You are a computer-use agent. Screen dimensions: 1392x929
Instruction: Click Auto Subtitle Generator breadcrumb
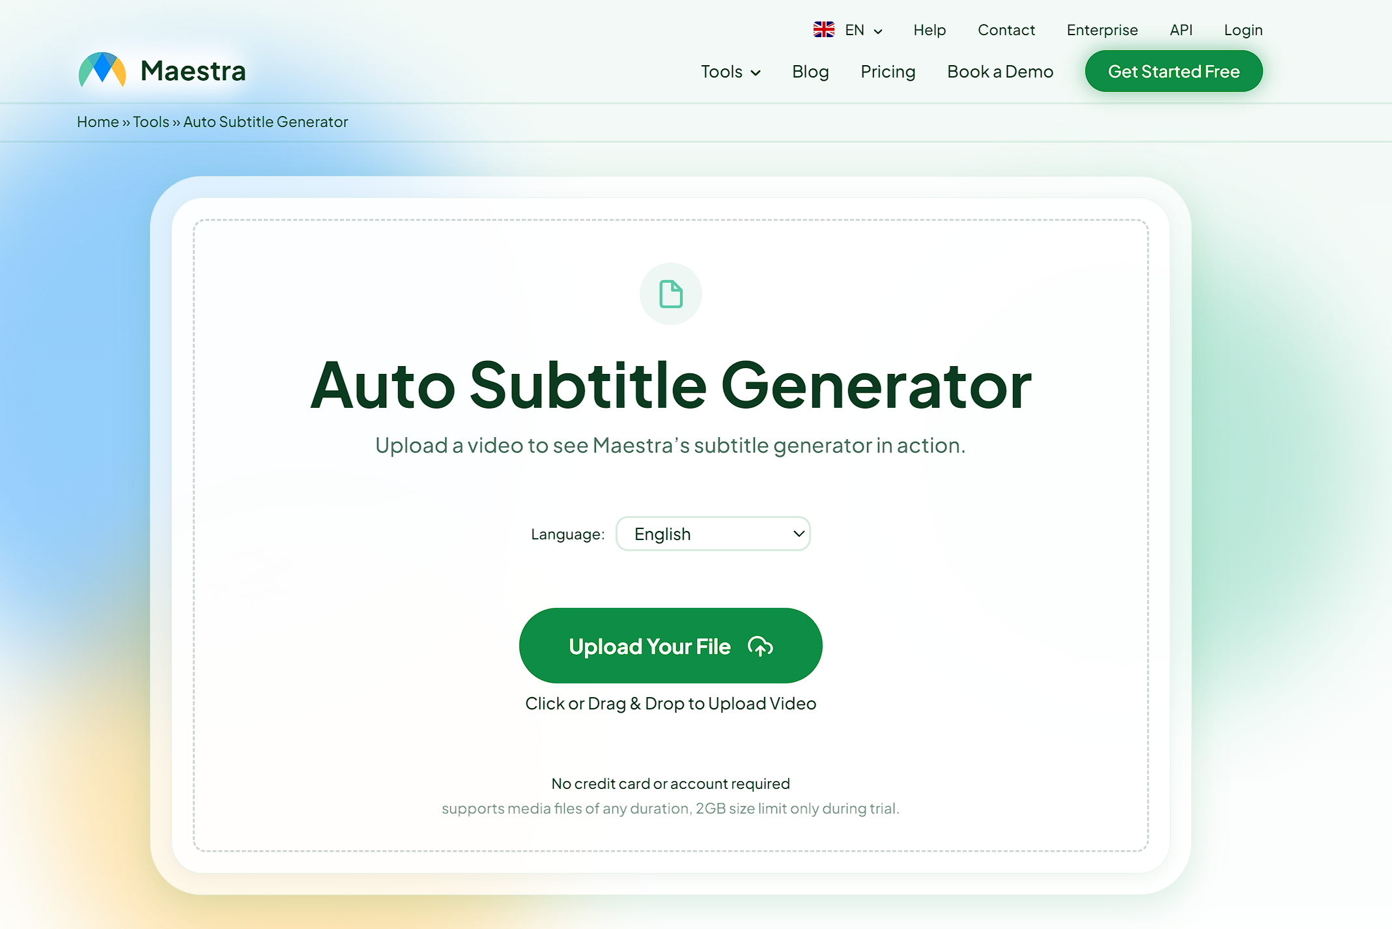(x=266, y=122)
